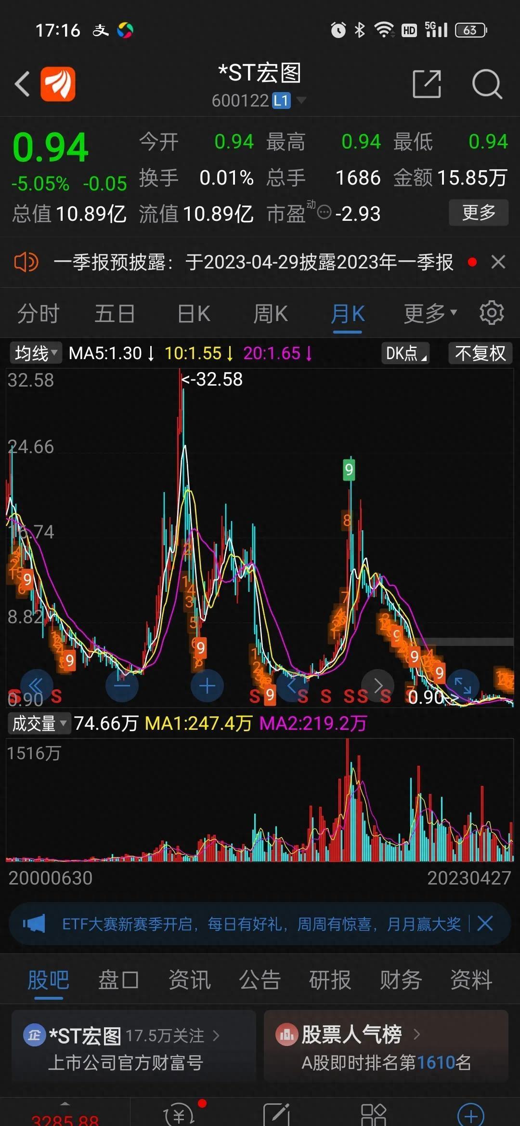Zoom out the K-line chart with minus
The image size is (520, 1126).
point(122,685)
